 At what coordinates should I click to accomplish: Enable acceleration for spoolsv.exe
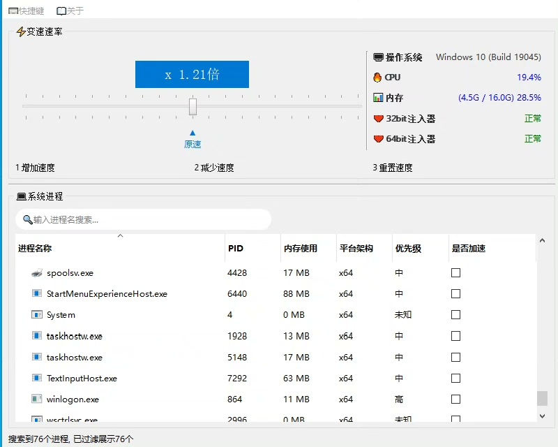pos(455,272)
